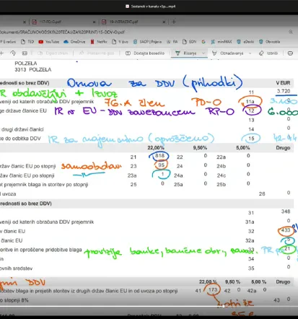Close the 19-INTRASTAT.pdf tab
The width and height of the screenshot is (298, 319).
tap(164, 22)
